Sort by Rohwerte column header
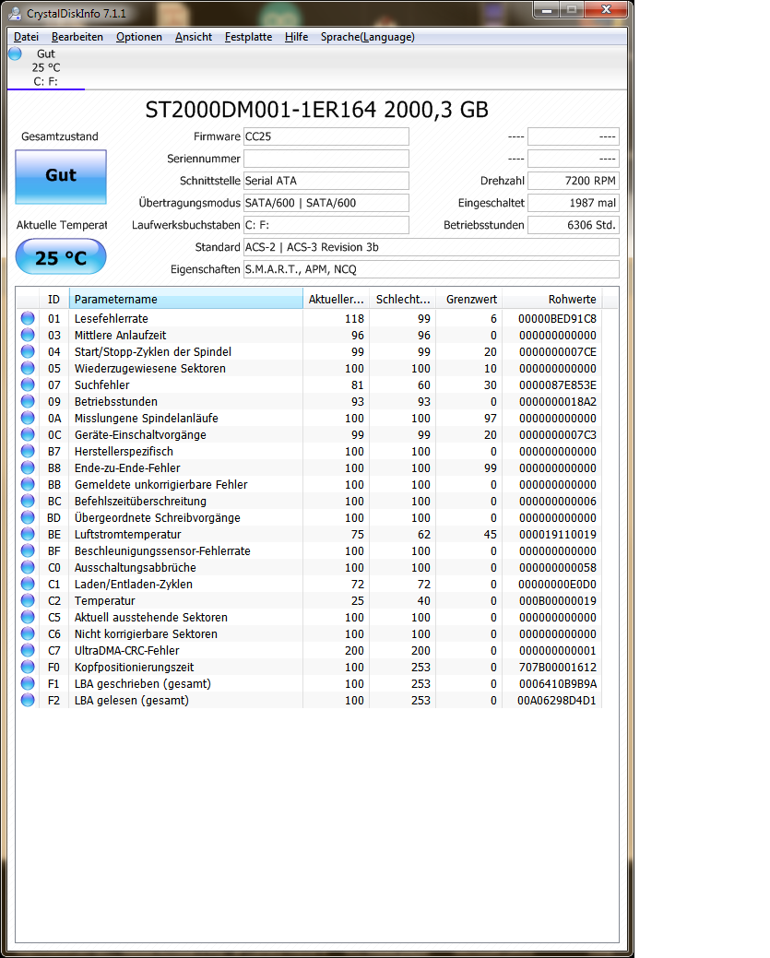Image resolution: width=770 pixels, height=958 pixels. (551, 300)
